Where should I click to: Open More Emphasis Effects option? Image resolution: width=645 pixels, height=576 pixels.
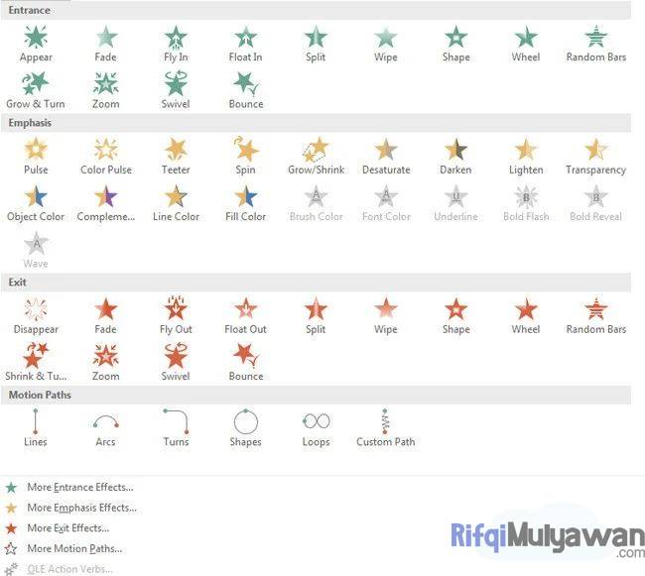pyautogui.click(x=81, y=508)
